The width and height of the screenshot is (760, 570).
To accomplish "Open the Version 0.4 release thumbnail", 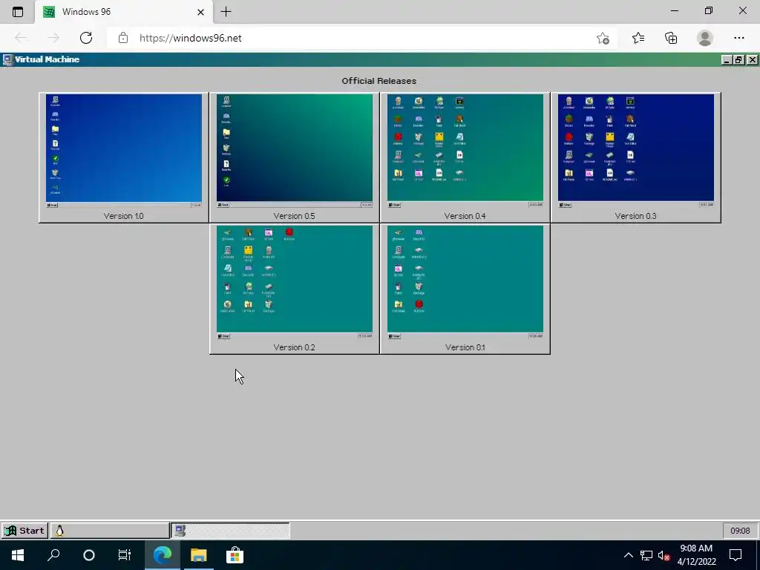I will coord(465,157).
